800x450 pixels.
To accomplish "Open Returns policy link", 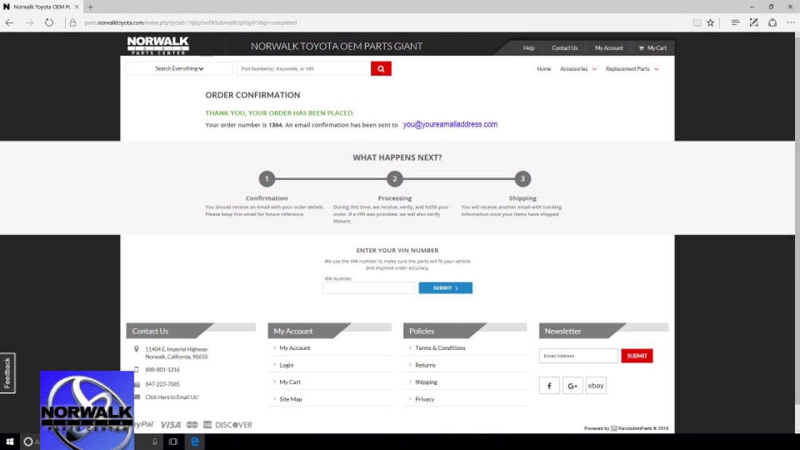I will click(x=425, y=365).
